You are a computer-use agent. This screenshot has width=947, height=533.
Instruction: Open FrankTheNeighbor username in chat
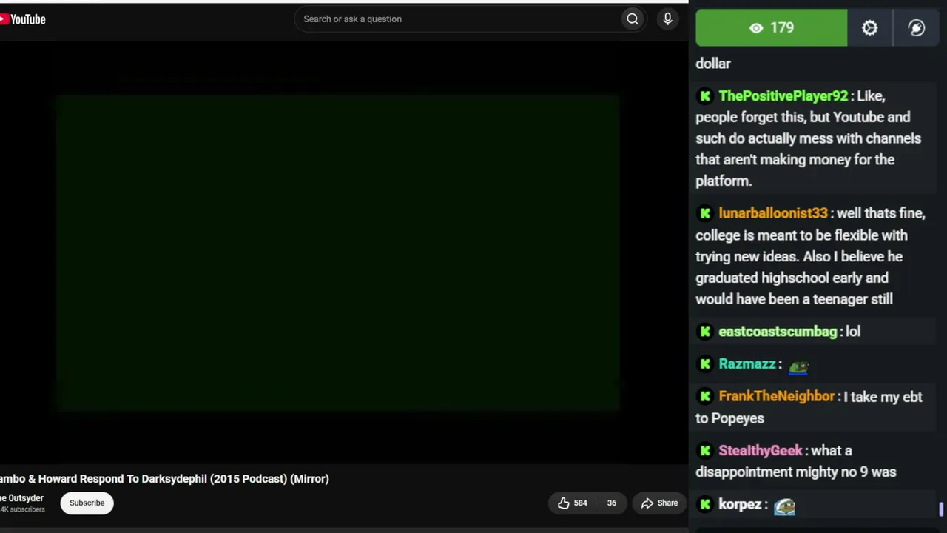[x=776, y=397]
